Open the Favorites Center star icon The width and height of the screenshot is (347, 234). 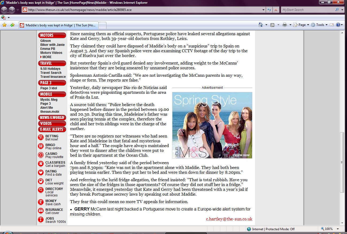coord(4,25)
